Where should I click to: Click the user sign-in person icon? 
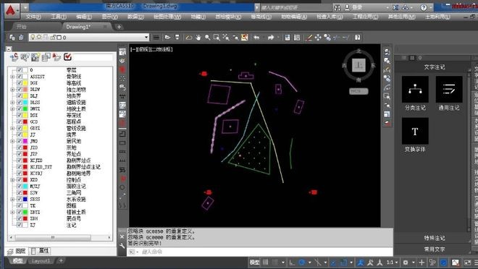pos(348,7)
